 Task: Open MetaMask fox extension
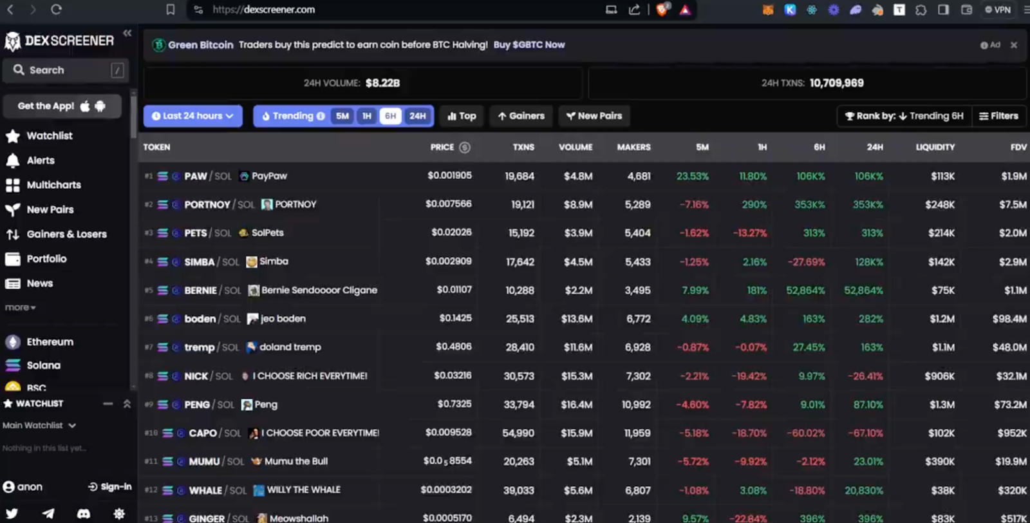coord(768,10)
